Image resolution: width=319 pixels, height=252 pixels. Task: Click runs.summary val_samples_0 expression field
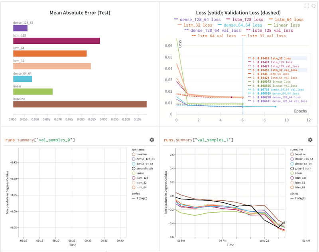(x=40, y=140)
